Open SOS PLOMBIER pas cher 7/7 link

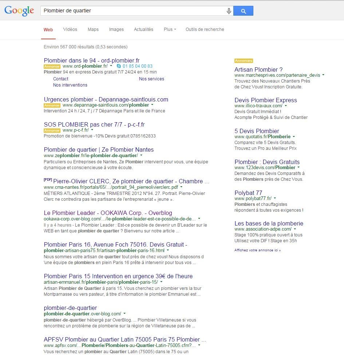94,124
